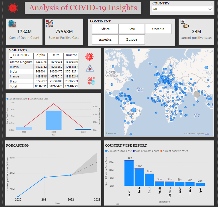This screenshot has width=218, height=207.
Task: Click the positive case hands icon
Action: point(49,24)
